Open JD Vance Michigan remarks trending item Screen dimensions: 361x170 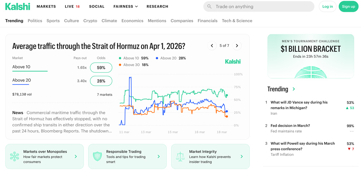click(310, 108)
